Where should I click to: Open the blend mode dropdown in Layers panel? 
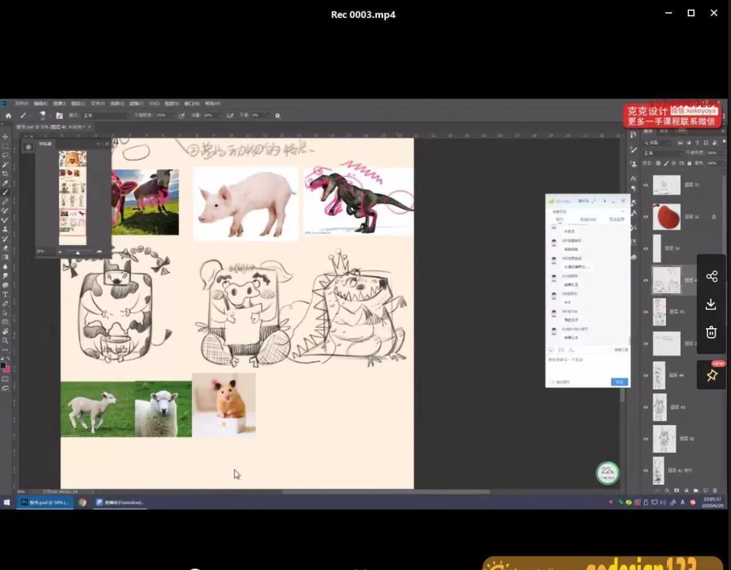(x=662, y=153)
